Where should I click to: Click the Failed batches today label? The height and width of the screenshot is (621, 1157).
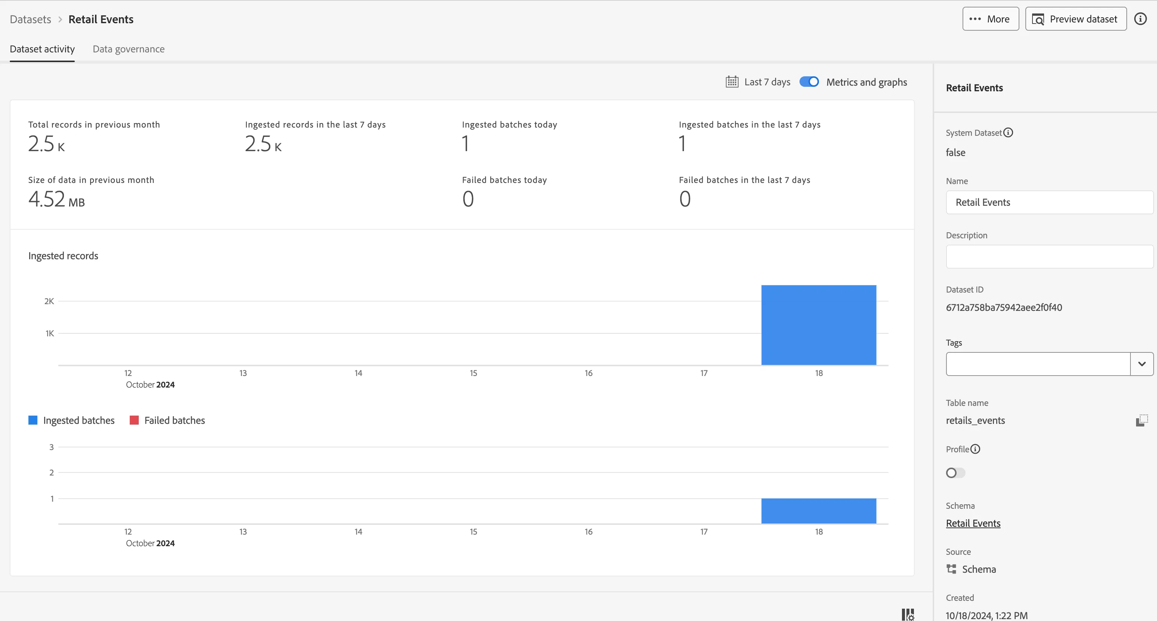point(504,180)
